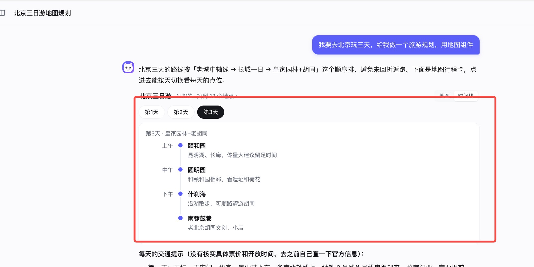Switch to 地图 view toggle
Viewport: 534px width, 267px height.
pyautogui.click(x=444, y=96)
